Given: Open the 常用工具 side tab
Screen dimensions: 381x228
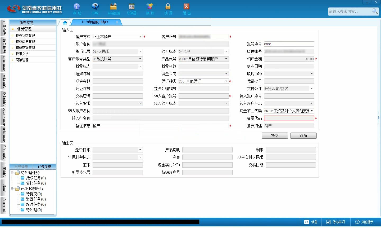Looking at the screenshot, I should click(4, 205).
